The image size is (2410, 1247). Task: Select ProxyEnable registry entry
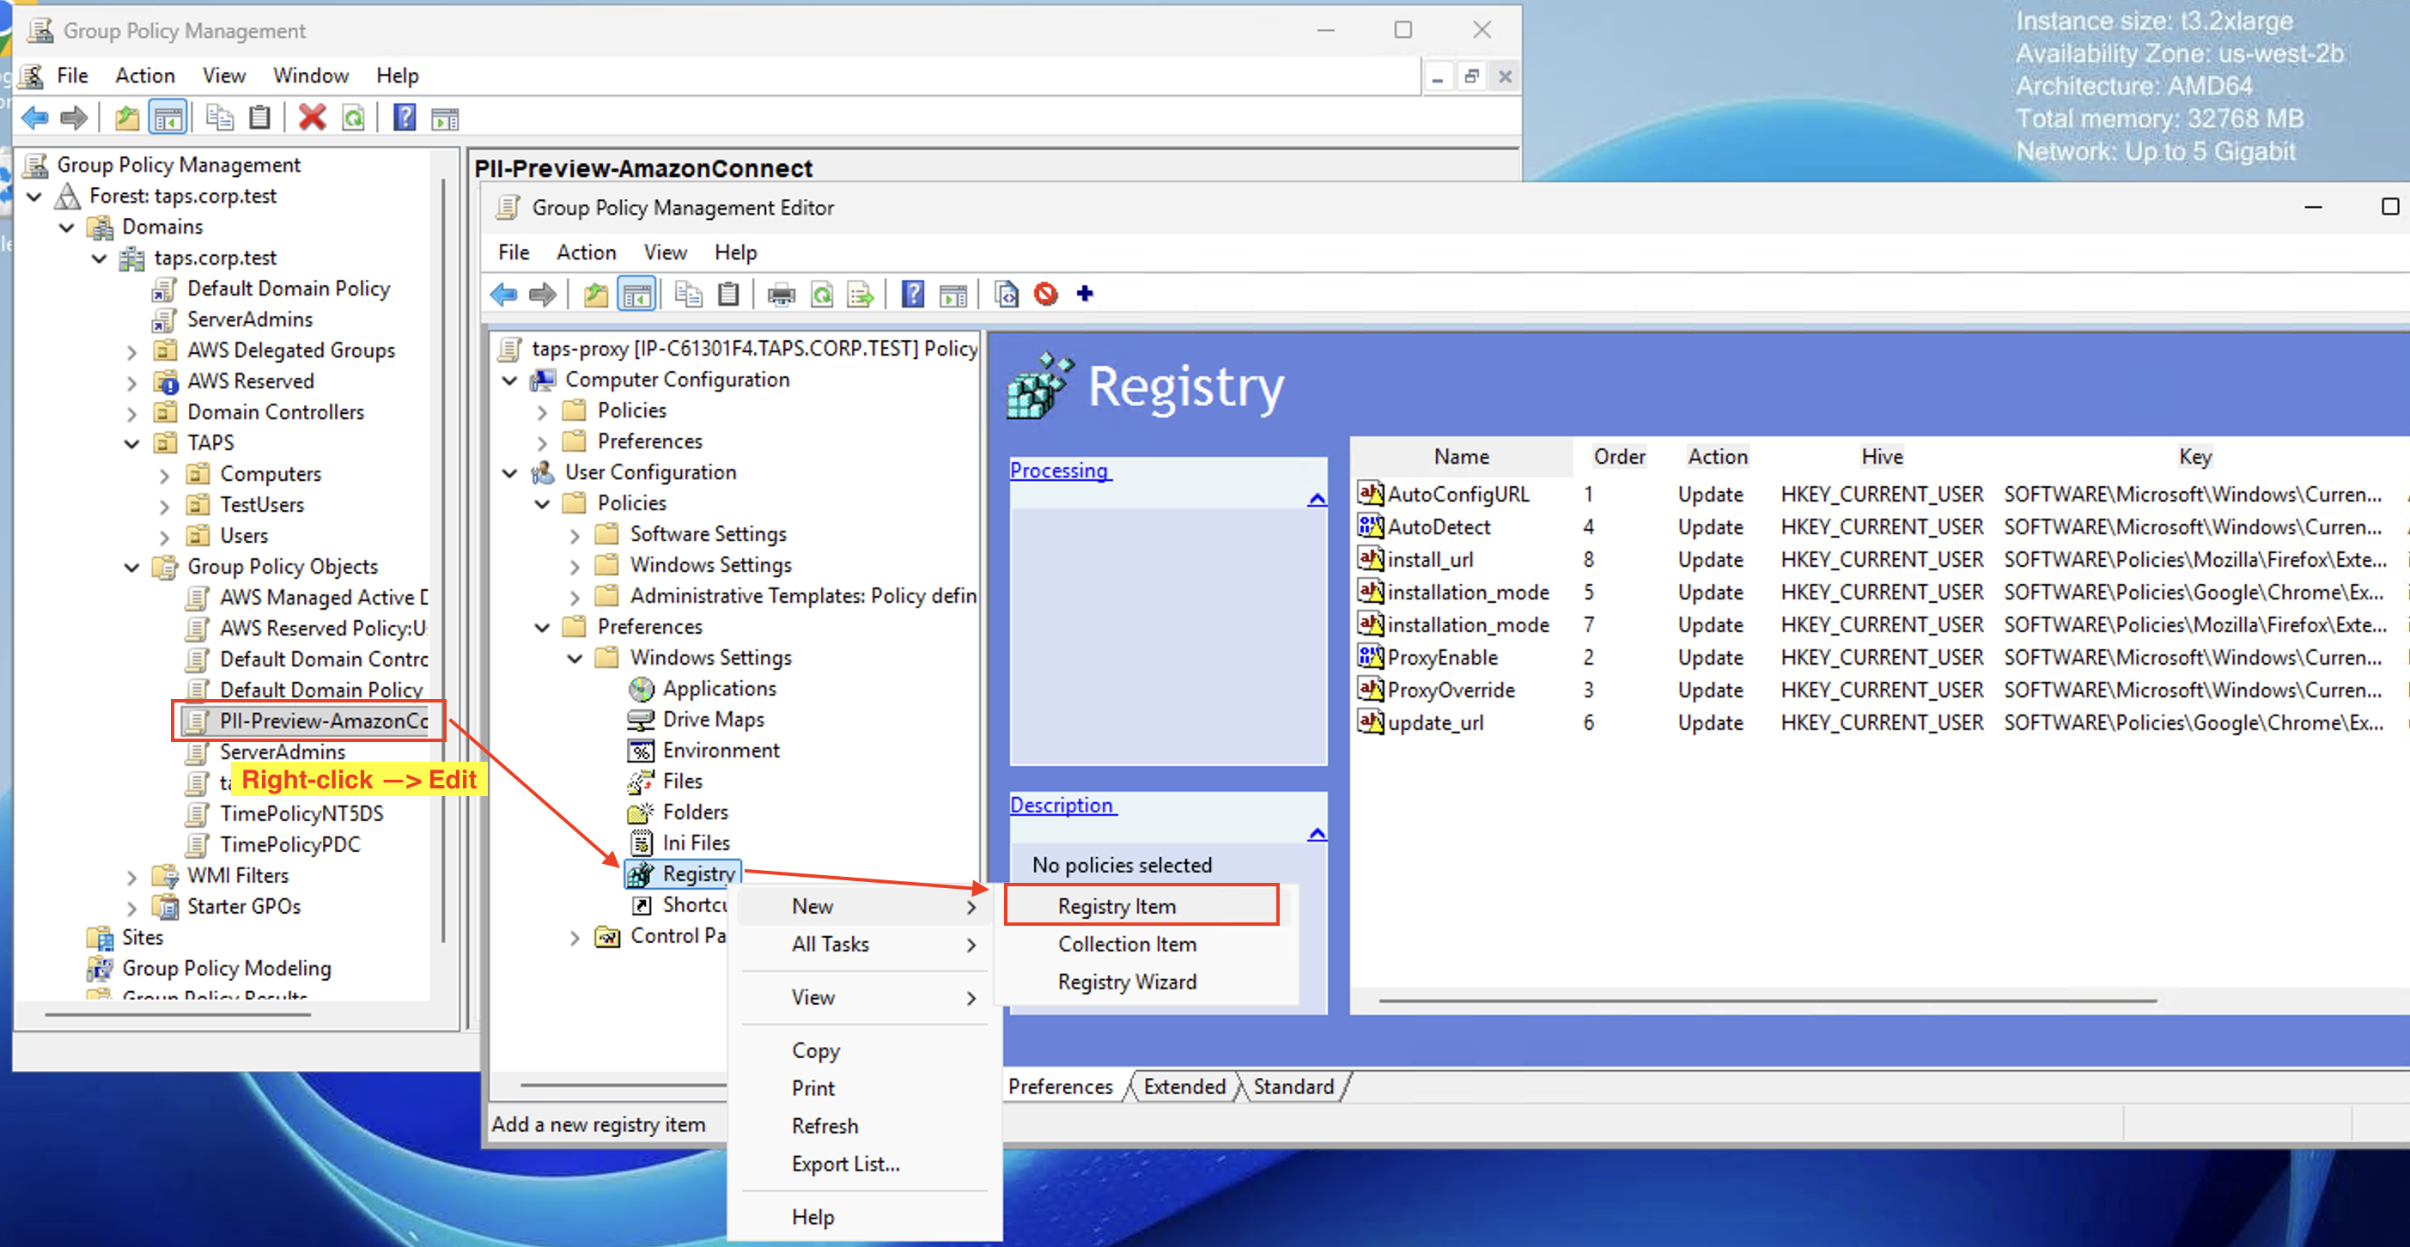(1442, 658)
